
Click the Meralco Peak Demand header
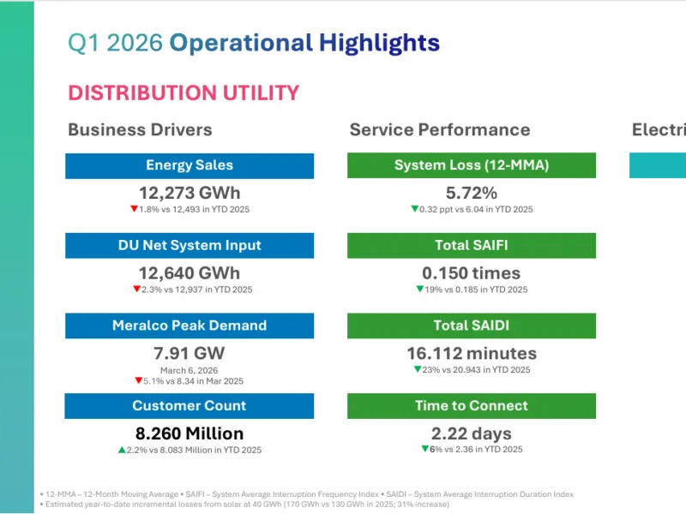click(190, 326)
